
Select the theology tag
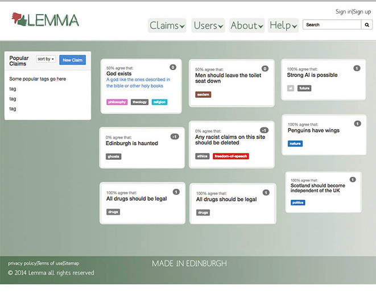tap(139, 102)
